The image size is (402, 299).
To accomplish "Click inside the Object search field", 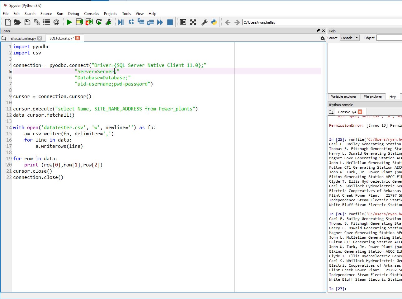I will (389, 38).
